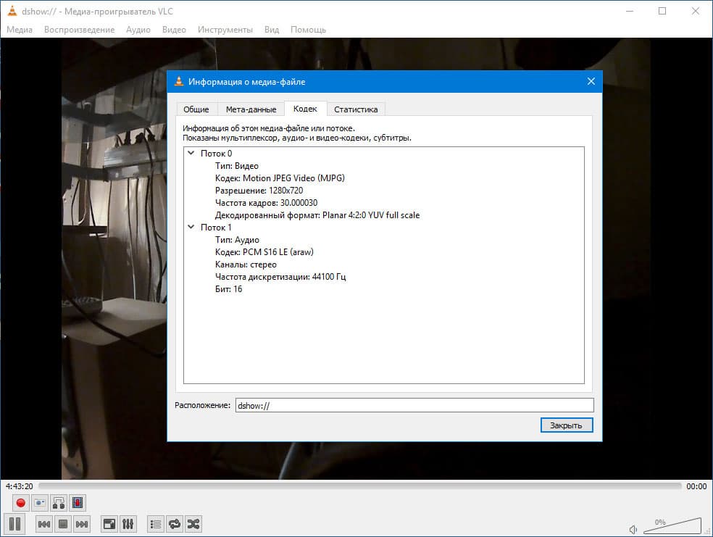This screenshot has width=713, height=537.
Task: Mute audio with the speaker icon
Action: tap(633, 529)
